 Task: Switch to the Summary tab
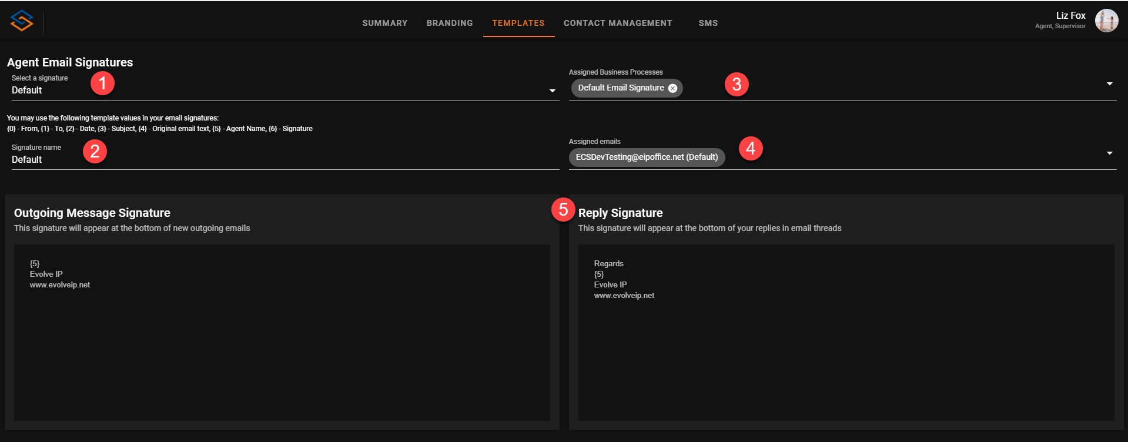384,23
